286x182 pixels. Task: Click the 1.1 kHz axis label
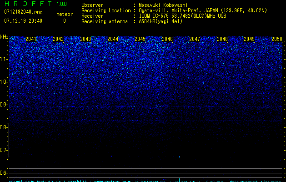[3, 59]
